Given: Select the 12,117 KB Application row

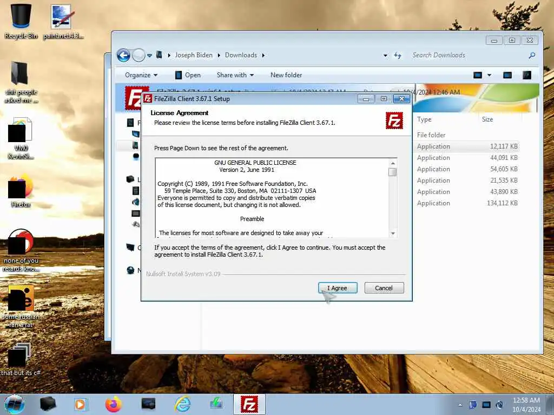Looking at the screenshot, I should pyautogui.click(x=467, y=146).
